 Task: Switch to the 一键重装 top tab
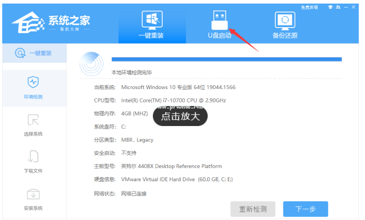[151, 24]
